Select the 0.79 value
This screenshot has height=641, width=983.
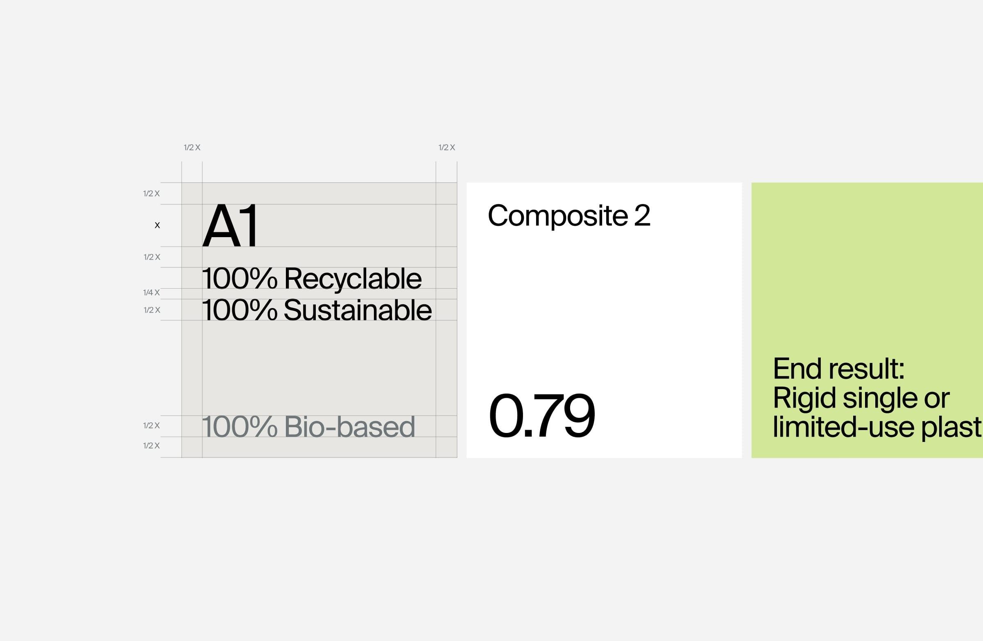[541, 415]
